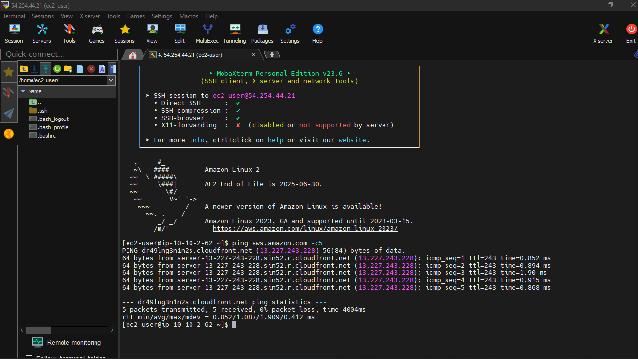Toggle Name column sort arrow
Viewport: 638px width, 359px height.
click(x=23, y=91)
